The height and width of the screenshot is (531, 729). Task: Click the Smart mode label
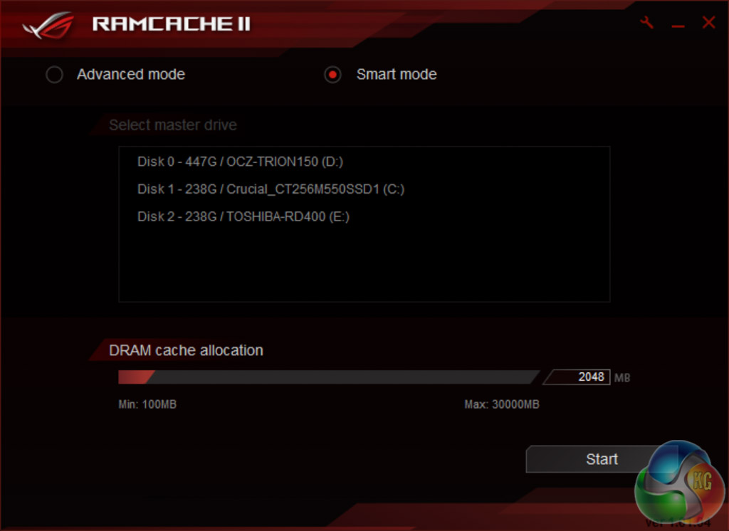[397, 75]
